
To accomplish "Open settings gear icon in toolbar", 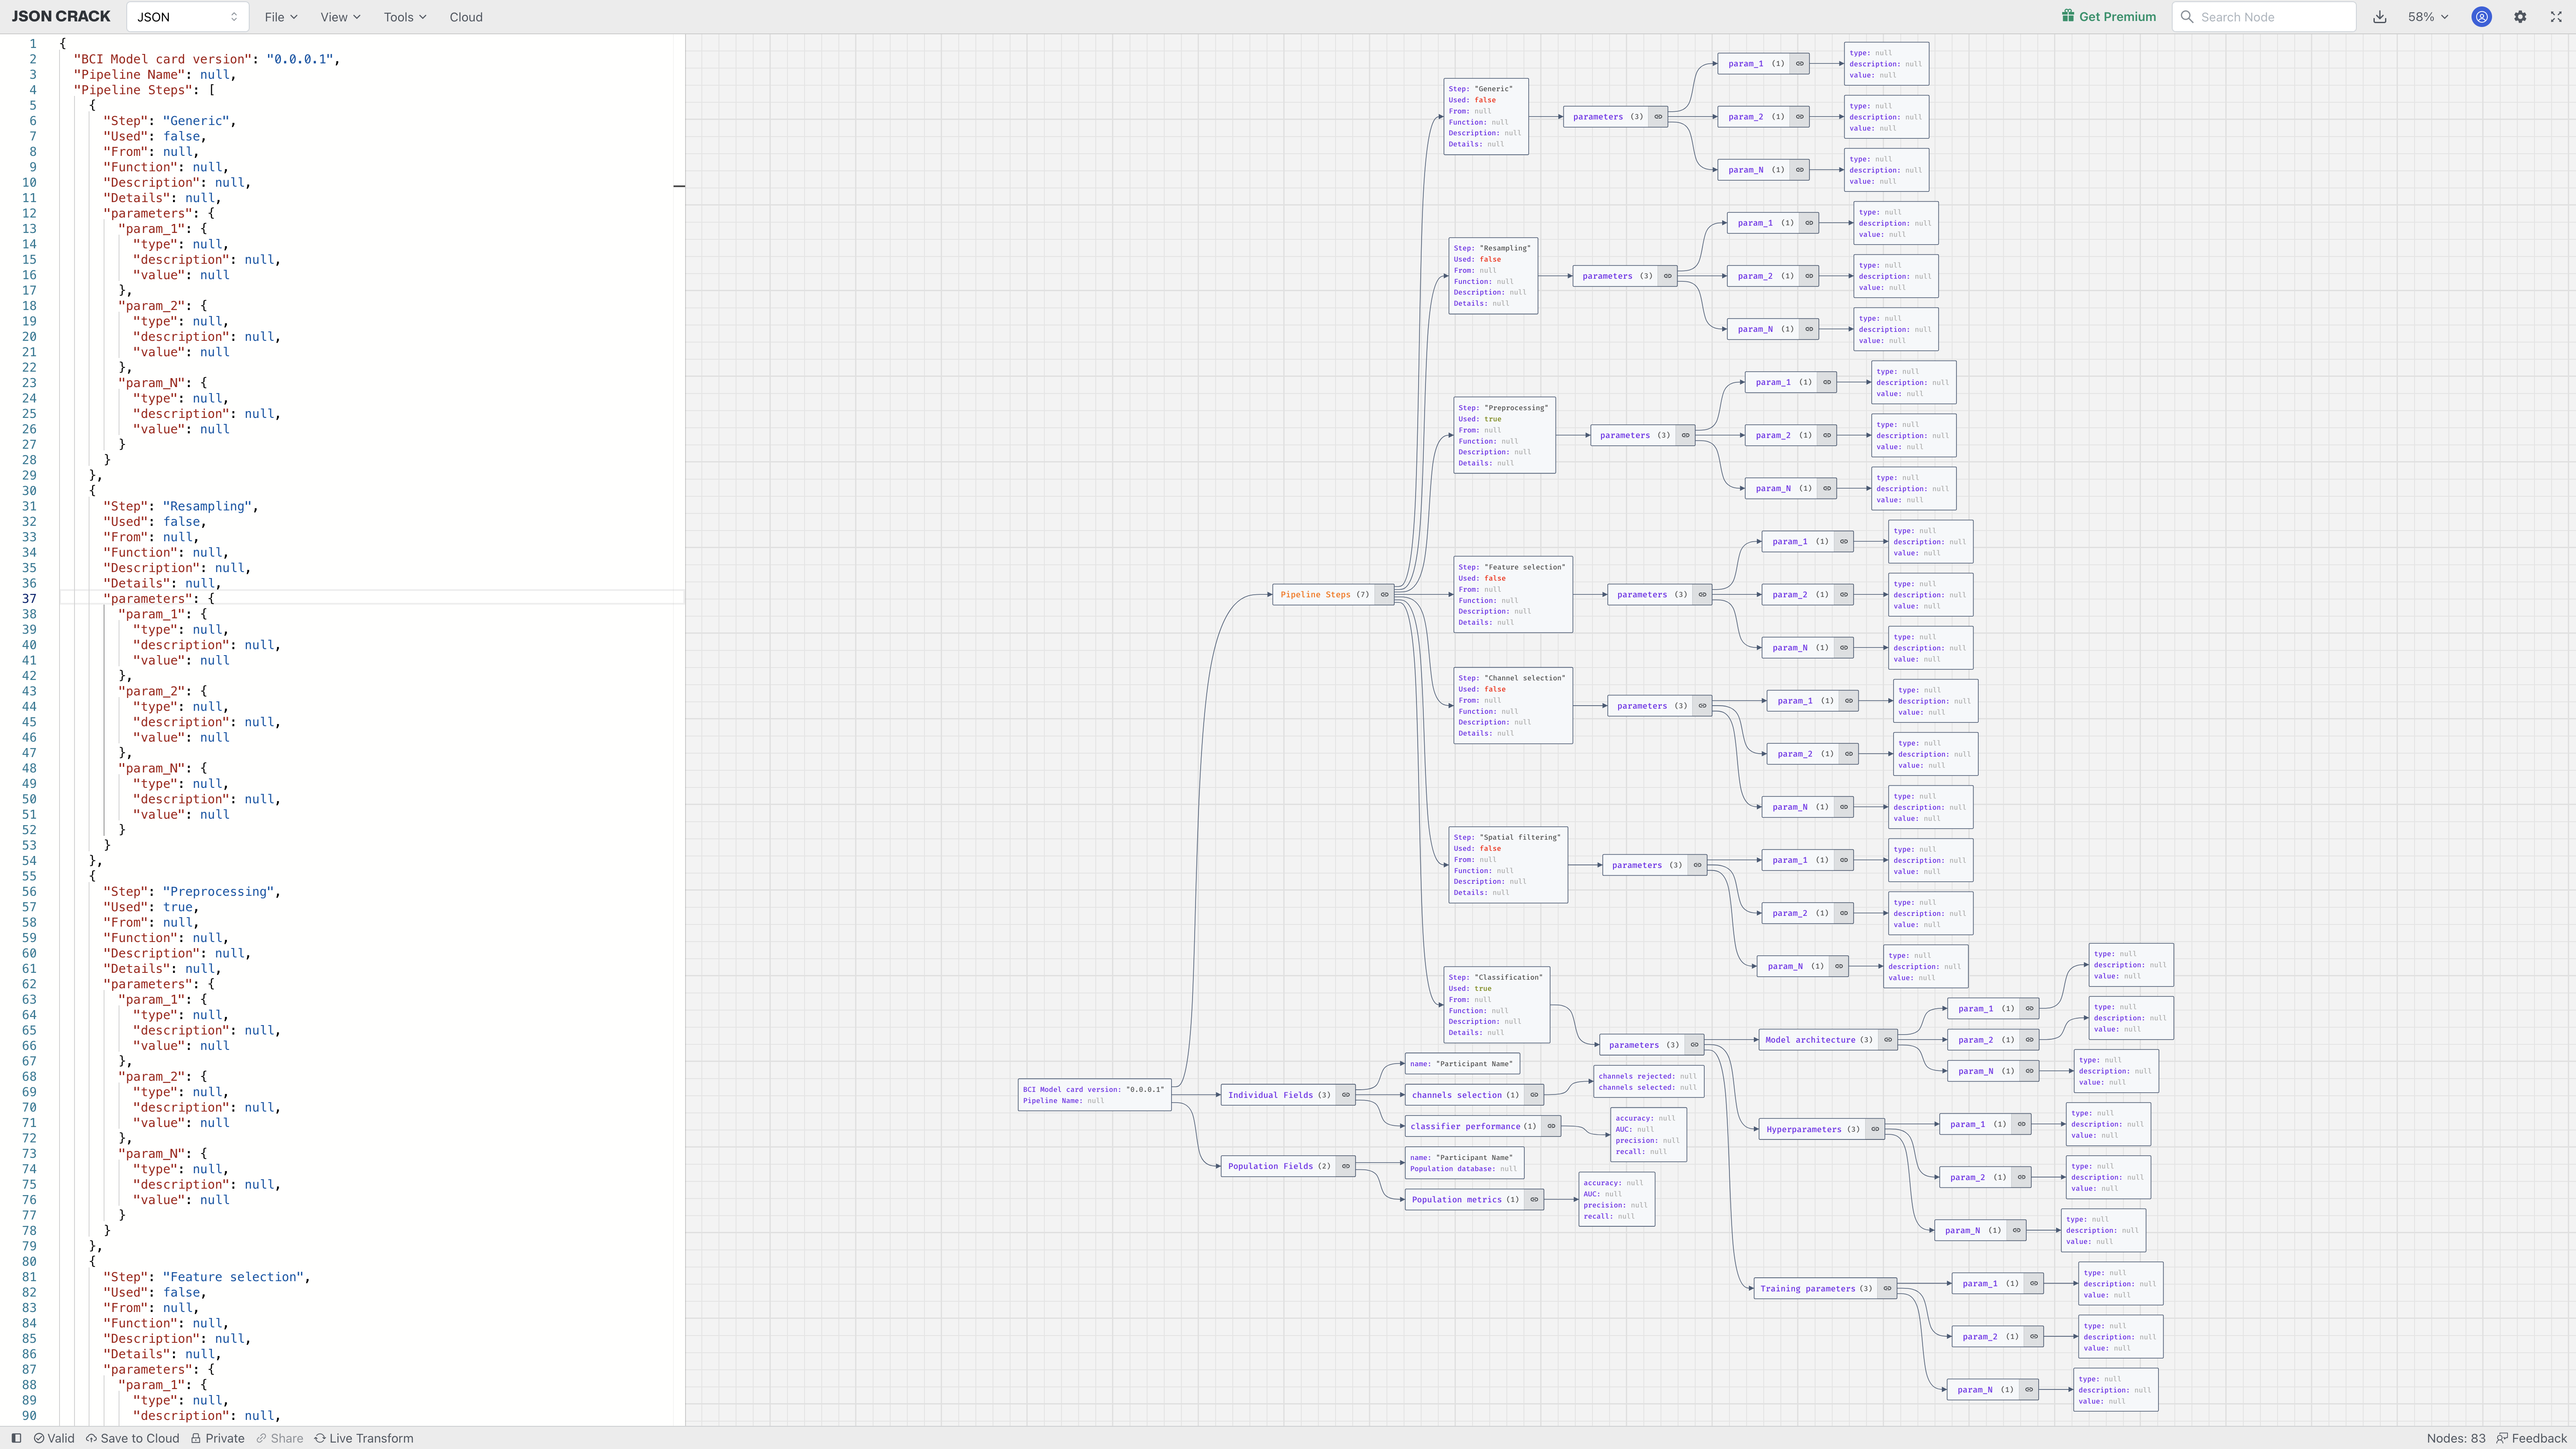I will [x=2520, y=17].
